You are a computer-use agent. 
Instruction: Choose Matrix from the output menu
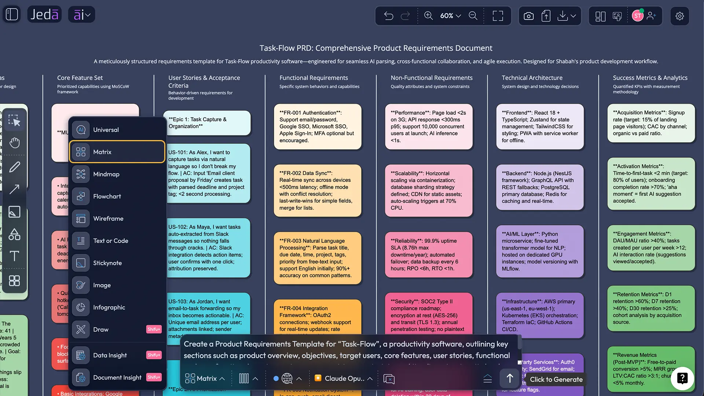117,152
